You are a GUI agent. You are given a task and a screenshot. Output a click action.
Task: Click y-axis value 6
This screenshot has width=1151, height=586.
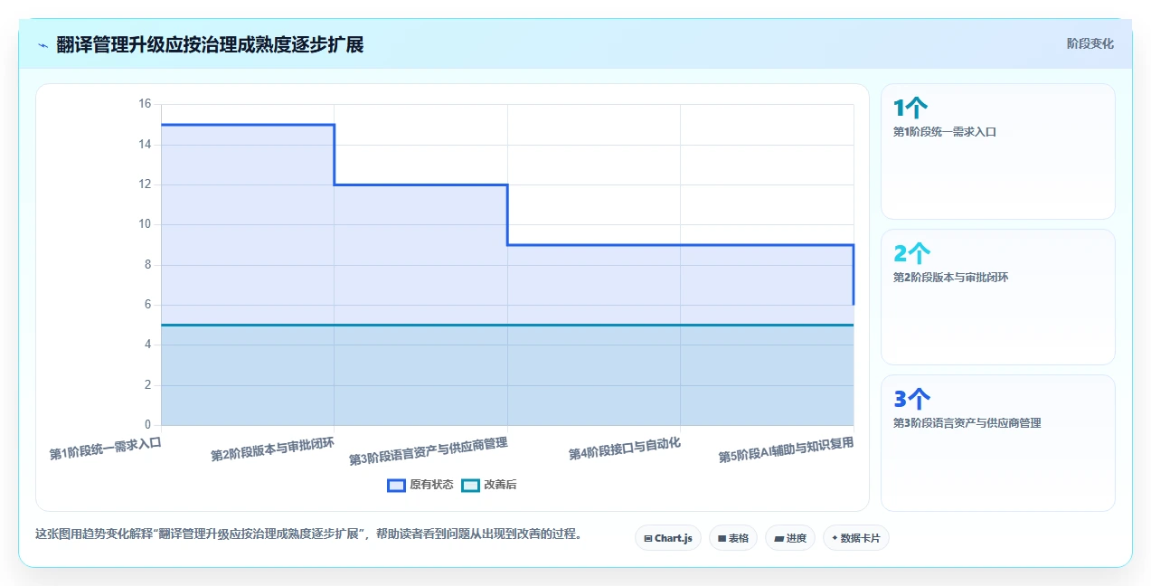click(x=147, y=305)
